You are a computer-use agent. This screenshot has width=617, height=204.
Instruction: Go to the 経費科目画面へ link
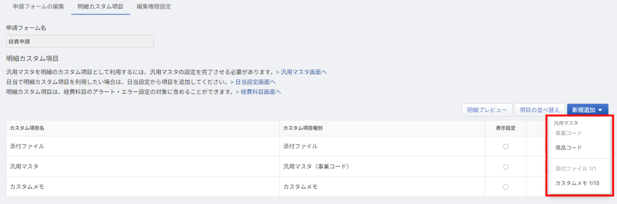(x=258, y=91)
